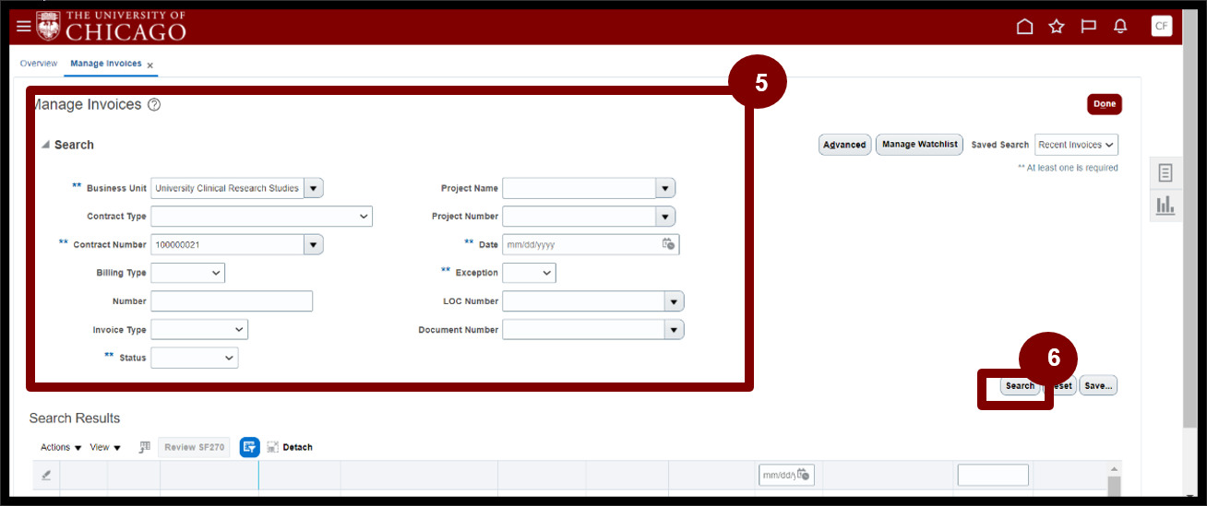Open the Invoice Type dropdown
Screen dimensions: 1207x506
click(x=199, y=329)
